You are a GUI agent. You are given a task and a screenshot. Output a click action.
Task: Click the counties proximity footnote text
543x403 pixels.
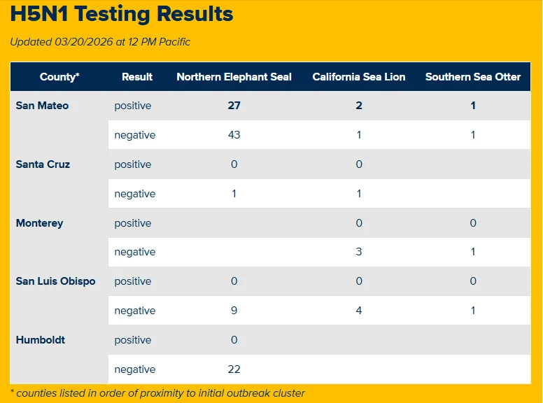pos(157,393)
